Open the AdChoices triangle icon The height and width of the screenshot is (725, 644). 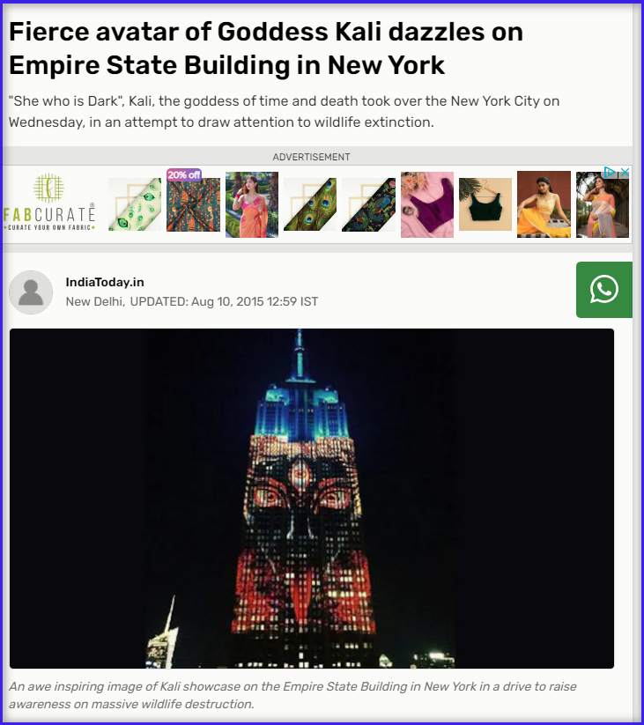point(611,173)
